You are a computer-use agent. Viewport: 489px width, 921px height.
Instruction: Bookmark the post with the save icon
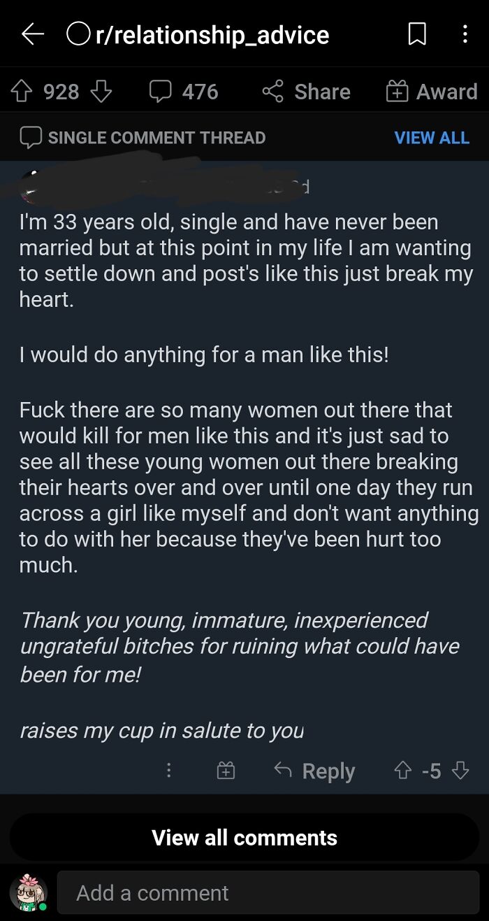[417, 35]
